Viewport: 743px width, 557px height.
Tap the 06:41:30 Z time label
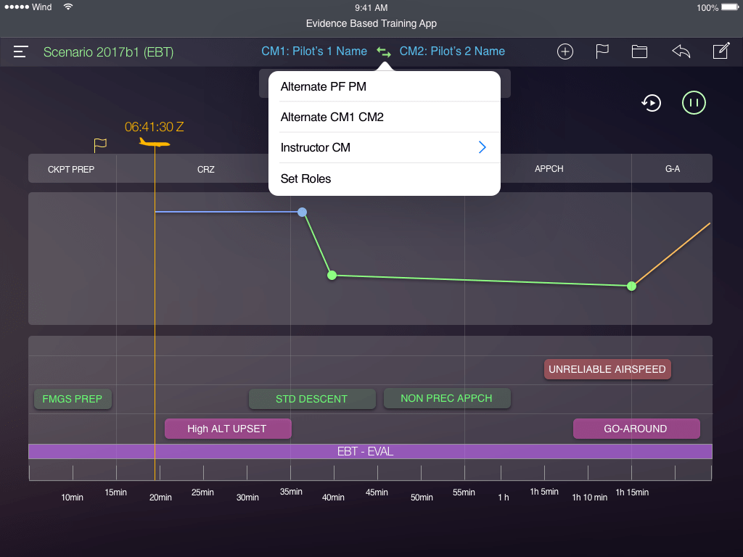[x=154, y=127]
